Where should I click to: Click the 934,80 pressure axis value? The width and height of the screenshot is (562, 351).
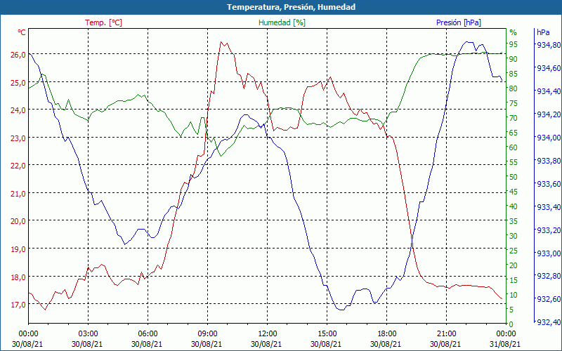click(548, 45)
